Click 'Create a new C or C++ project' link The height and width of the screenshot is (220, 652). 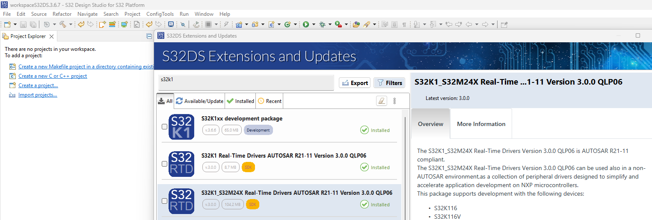click(53, 76)
